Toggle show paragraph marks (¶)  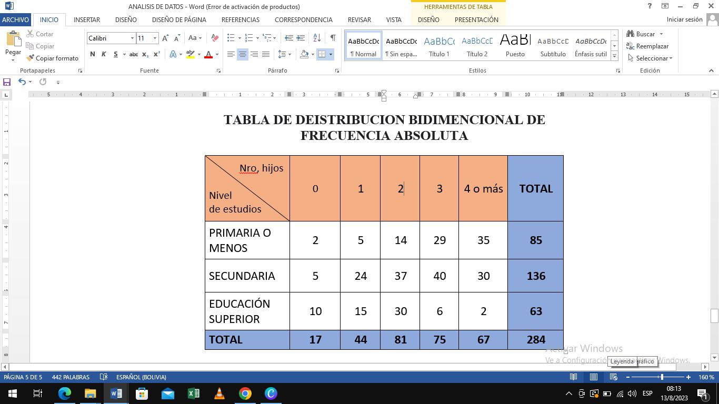pos(333,38)
